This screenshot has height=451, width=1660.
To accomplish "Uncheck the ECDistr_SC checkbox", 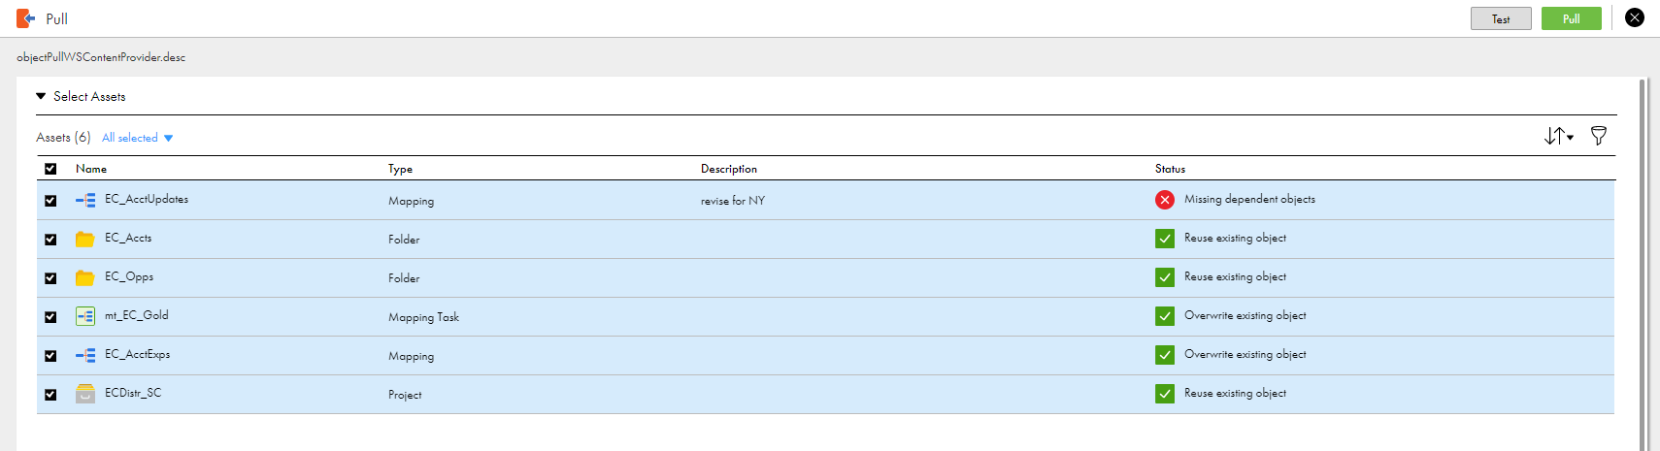I will click(x=50, y=395).
